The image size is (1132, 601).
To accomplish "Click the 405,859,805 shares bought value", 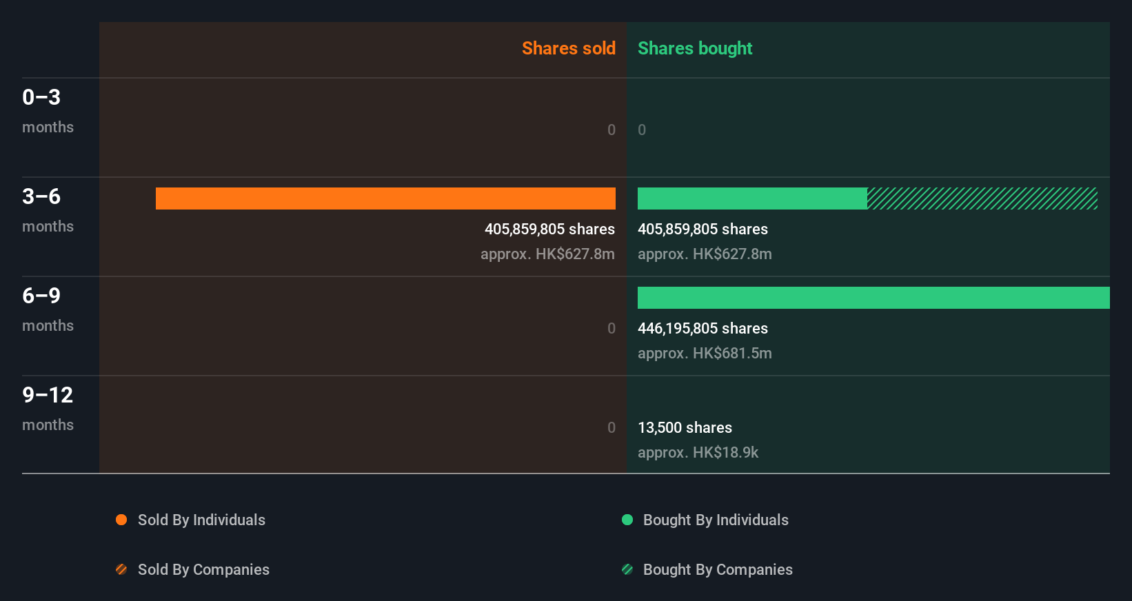I will pos(703,230).
